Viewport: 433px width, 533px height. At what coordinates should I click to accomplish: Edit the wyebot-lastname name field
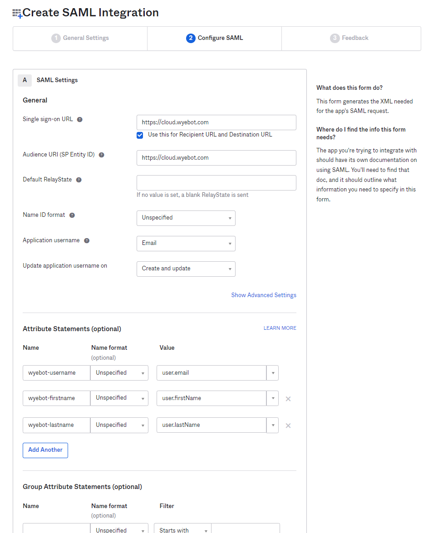56,425
